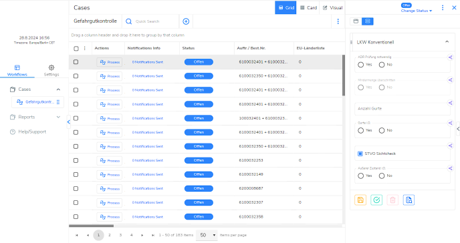
Task: Click the Quick Search magnifier icon
Action: tap(128, 21)
